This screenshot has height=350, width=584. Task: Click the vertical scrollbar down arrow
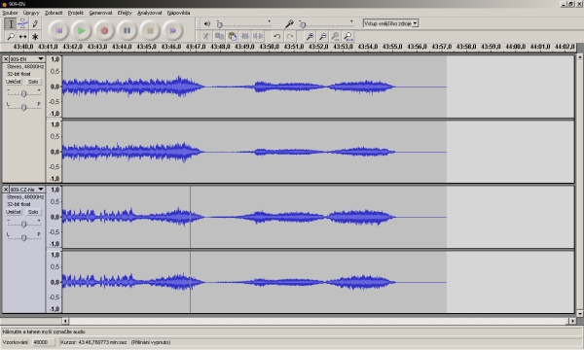click(x=580, y=314)
